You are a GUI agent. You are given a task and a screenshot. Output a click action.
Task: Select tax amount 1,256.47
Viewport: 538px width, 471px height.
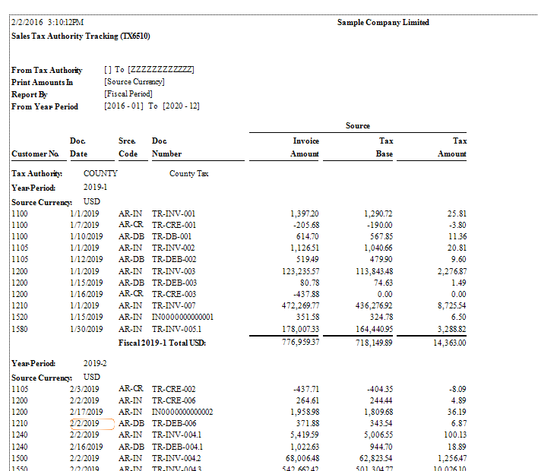click(x=452, y=458)
